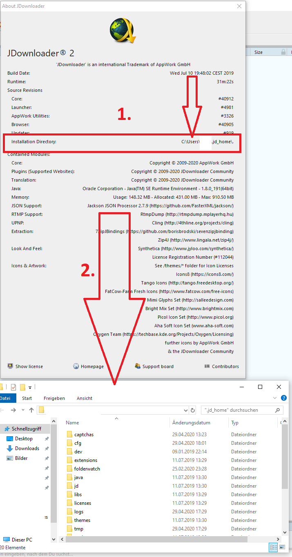
Task: Open the Contributors link
Action: tap(225, 366)
